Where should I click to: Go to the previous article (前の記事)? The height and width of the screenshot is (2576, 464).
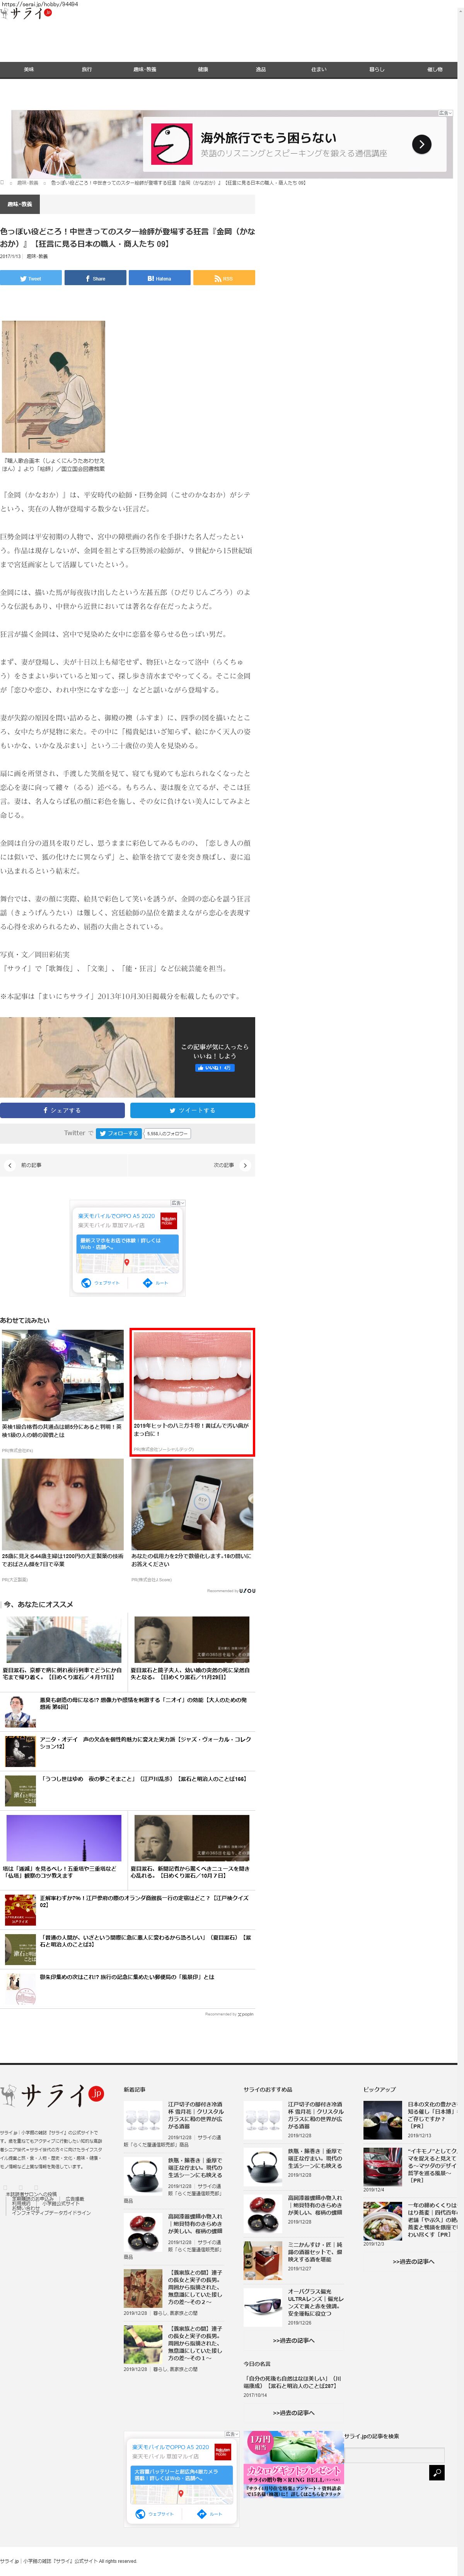pos(25,1165)
